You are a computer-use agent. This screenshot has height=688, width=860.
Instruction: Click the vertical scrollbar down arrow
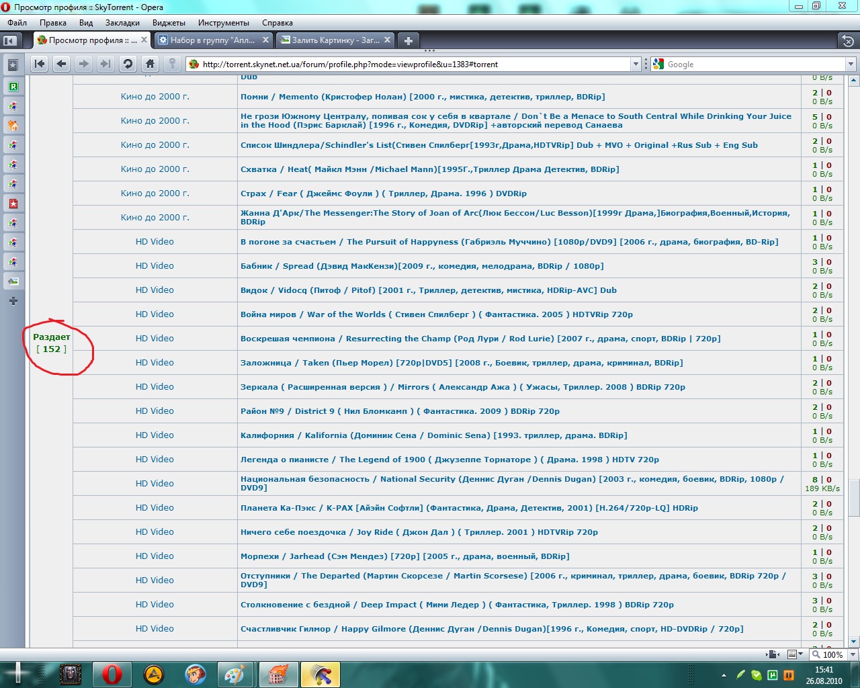854,642
